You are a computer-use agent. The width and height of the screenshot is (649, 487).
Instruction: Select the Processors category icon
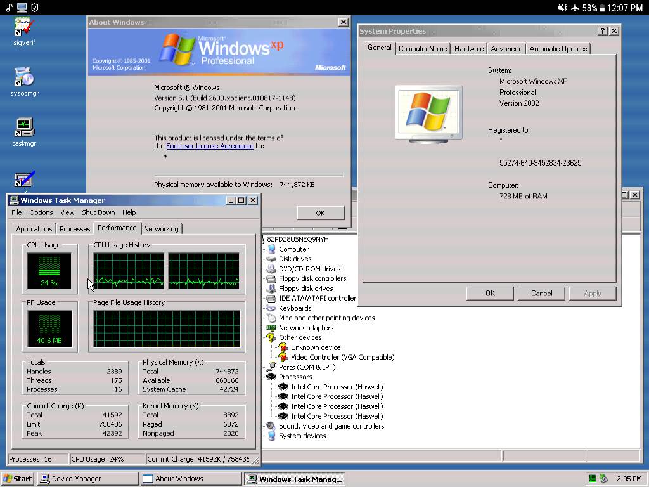(x=271, y=377)
